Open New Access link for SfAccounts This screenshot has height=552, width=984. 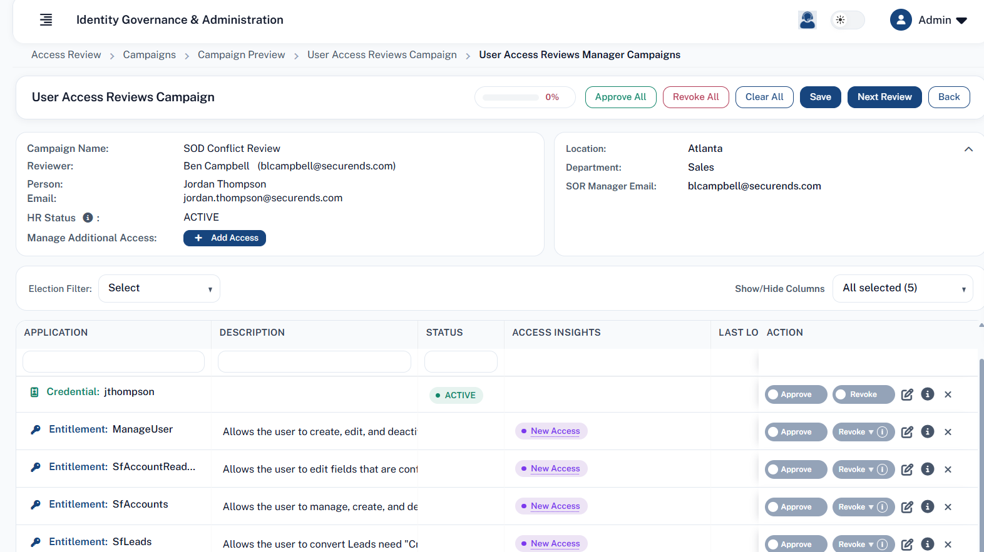point(555,506)
